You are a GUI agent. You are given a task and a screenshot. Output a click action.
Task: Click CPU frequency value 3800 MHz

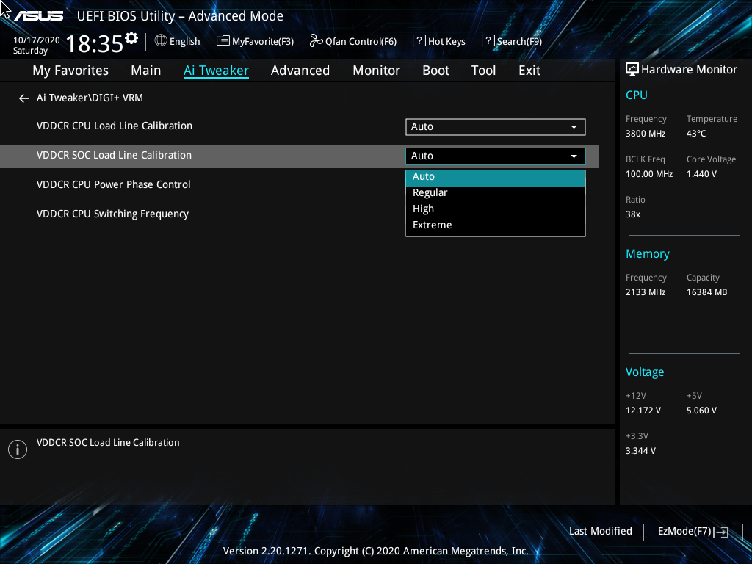coord(646,134)
